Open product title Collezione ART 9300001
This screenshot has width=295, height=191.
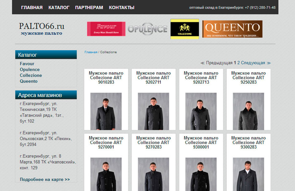(x=201, y=142)
